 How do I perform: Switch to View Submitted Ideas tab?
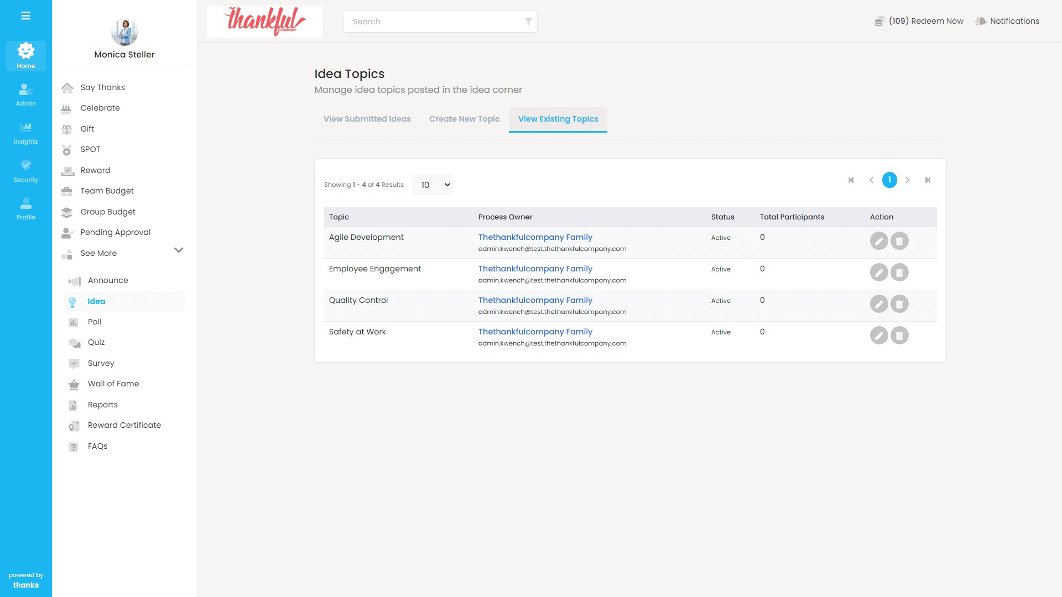367,119
